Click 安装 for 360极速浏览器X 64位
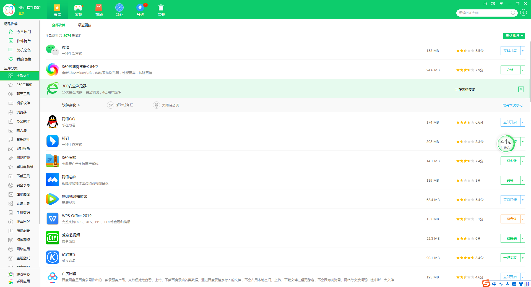Image resolution: width=531 pixels, height=287 pixels. pyautogui.click(x=510, y=70)
